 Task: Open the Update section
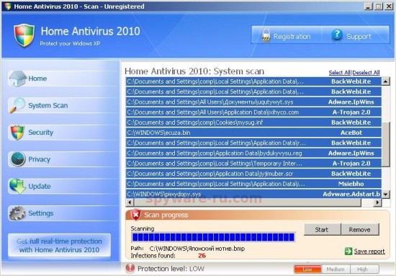click(x=63, y=186)
